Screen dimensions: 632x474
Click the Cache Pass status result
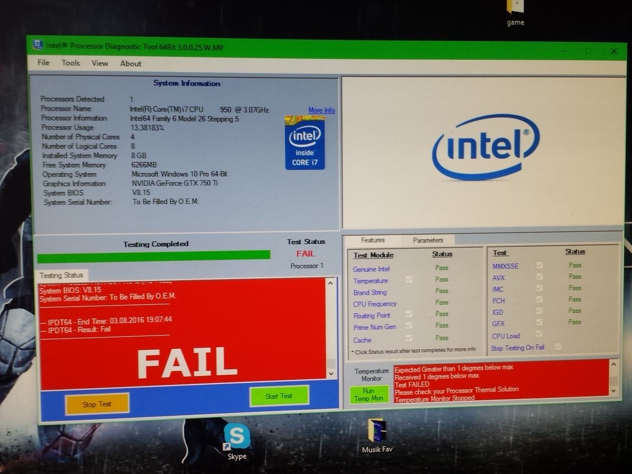point(441,338)
